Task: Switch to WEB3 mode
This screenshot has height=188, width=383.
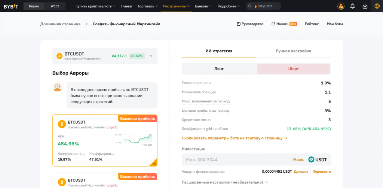Action: [x=55, y=6]
